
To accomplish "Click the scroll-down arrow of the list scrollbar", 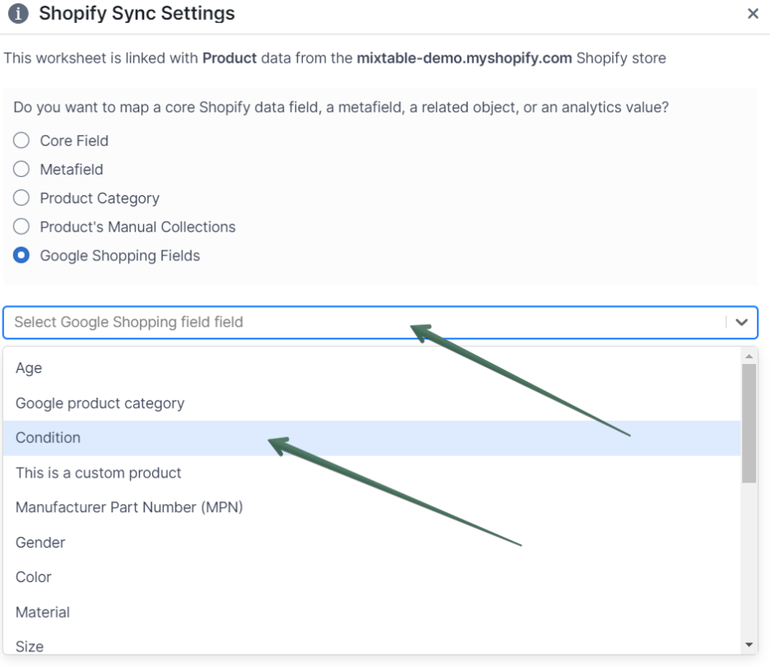I will pyautogui.click(x=749, y=645).
